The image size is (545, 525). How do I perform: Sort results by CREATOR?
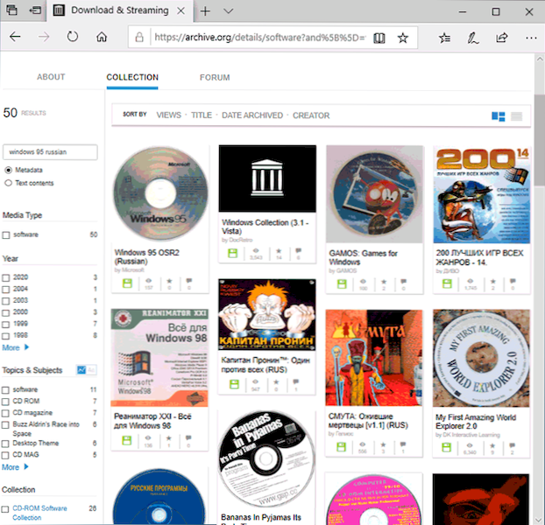(311, 115)
